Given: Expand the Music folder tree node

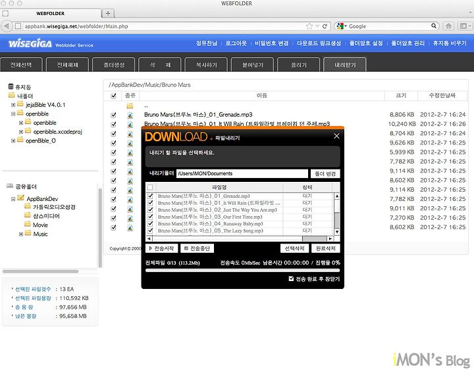Looking at the screenshot, I should [21, 234].
